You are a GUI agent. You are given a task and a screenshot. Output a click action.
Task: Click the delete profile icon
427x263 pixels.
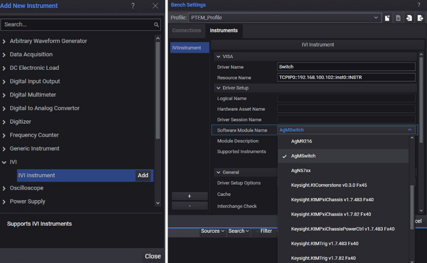(399, 18)
